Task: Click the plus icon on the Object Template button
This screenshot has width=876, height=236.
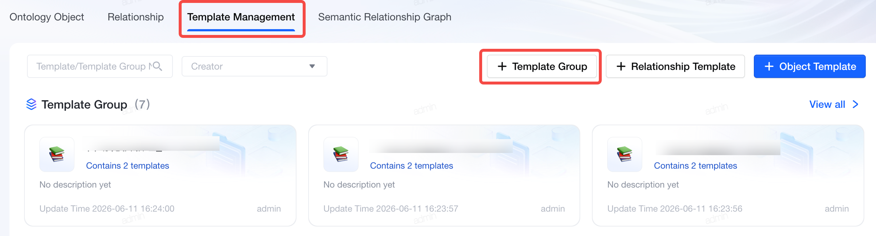Action: [x=769, y=66]
